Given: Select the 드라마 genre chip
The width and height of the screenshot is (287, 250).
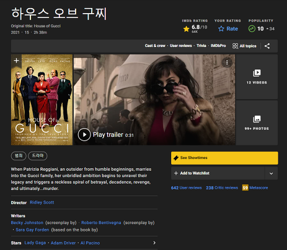Looking at the screenshot, I should coord(38,156).
